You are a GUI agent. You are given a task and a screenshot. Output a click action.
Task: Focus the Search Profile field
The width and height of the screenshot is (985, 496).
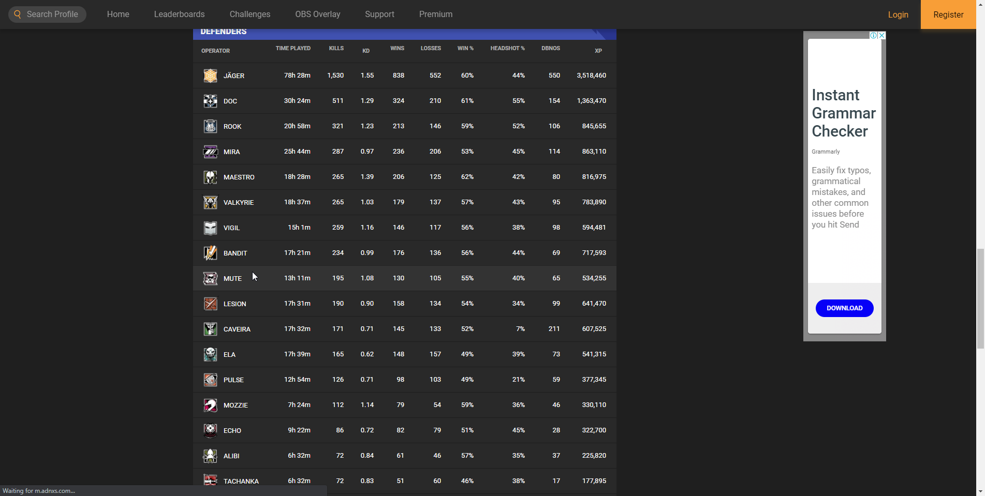[x=52, y=14]
